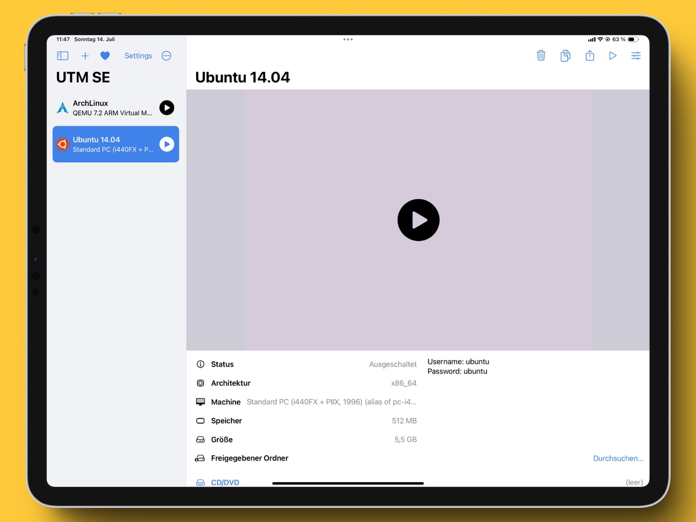Click the 'Username: ubuntu' note text

pyautogui.click(x=458, y=361)
